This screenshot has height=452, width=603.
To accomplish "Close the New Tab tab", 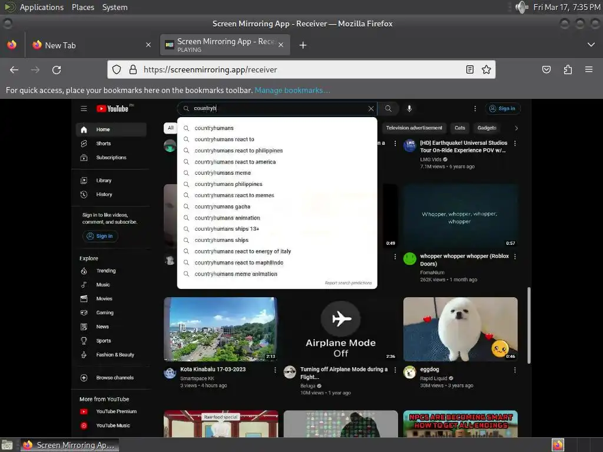I will click(148, 45).
